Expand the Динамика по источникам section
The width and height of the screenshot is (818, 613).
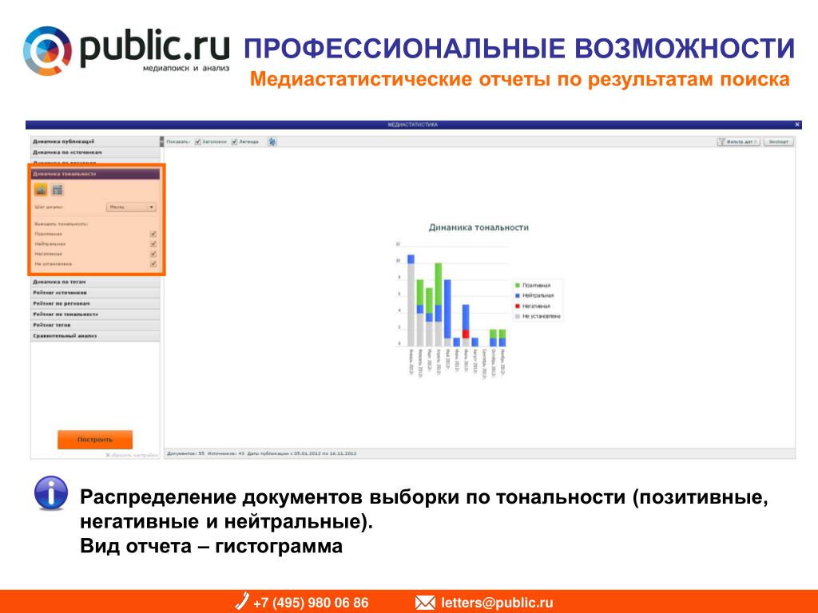click(x=95, y=152)
